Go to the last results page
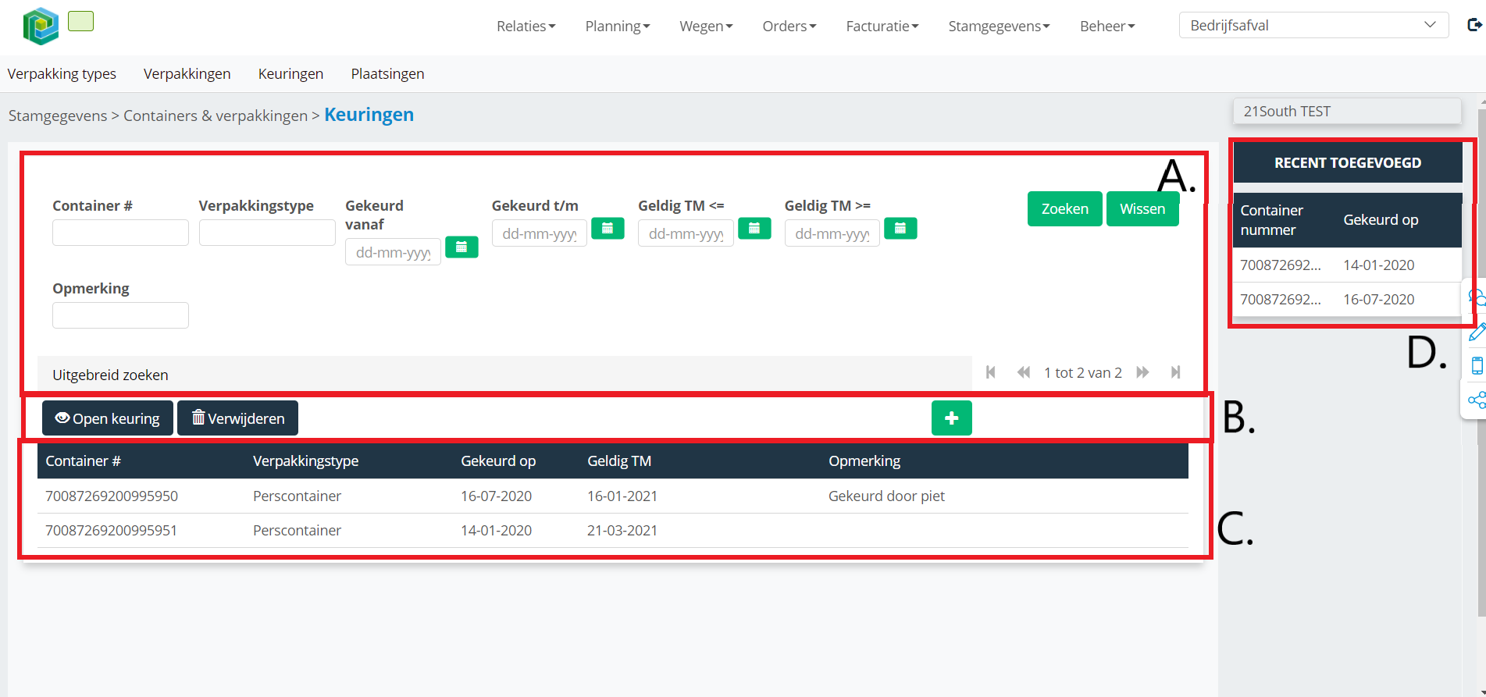This screenshot has height=697, width=1486. 1175,372
